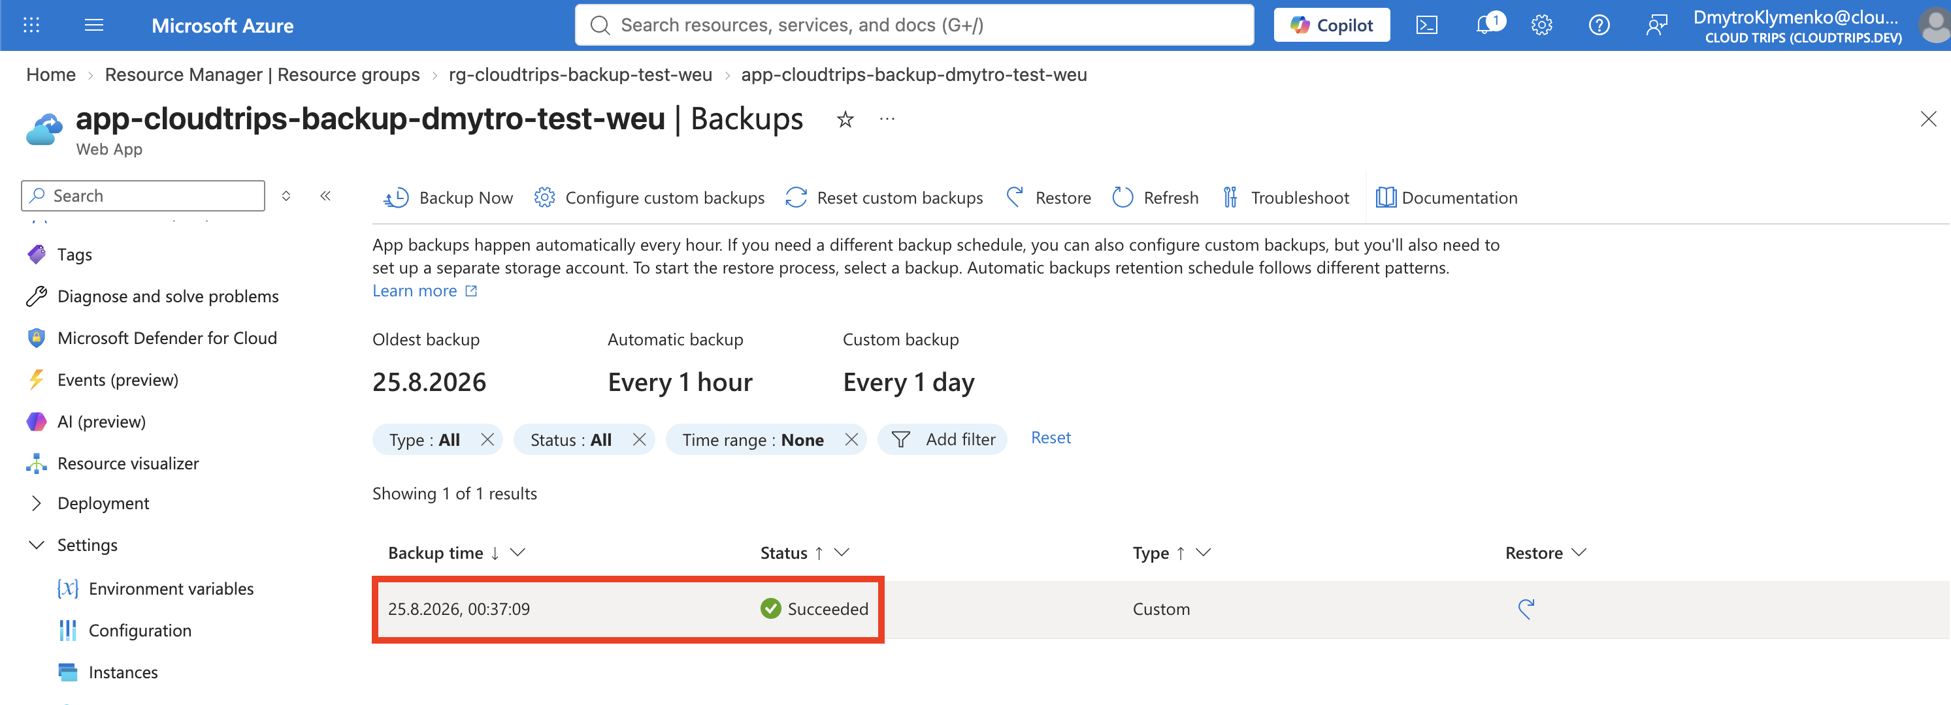Open Instances under Settings
Screen dimensions: 1951x705
click(123, 672)
